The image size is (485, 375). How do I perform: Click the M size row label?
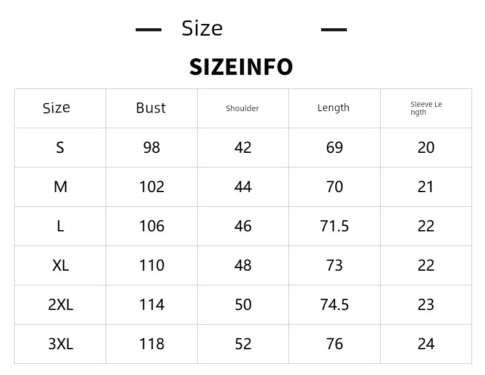coord(60,187)
